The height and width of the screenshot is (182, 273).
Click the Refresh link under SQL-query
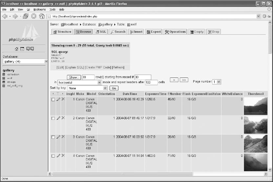[118, 67]
